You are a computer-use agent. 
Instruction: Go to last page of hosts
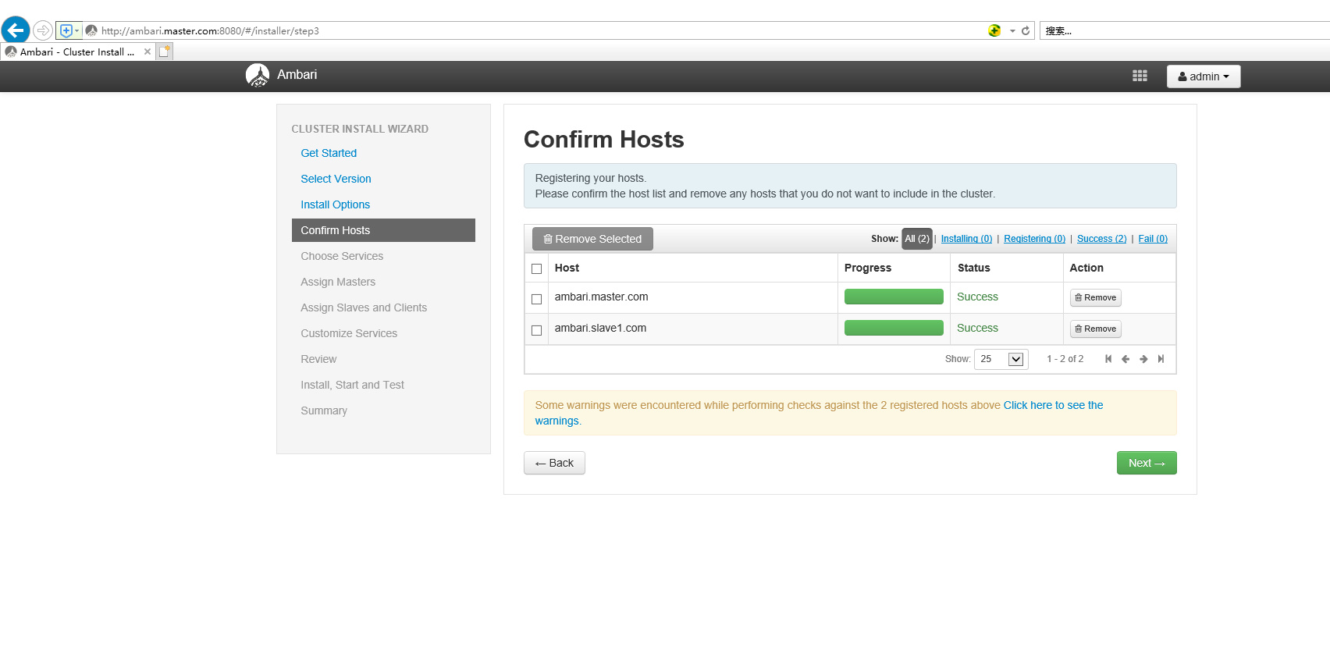tap(1161, 359)
